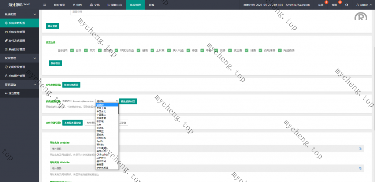Image resolution: width=375 pixels, height=182 pixels.
Task: Uncheck the 巴西 language checkbox
Action: coord(72,50)
